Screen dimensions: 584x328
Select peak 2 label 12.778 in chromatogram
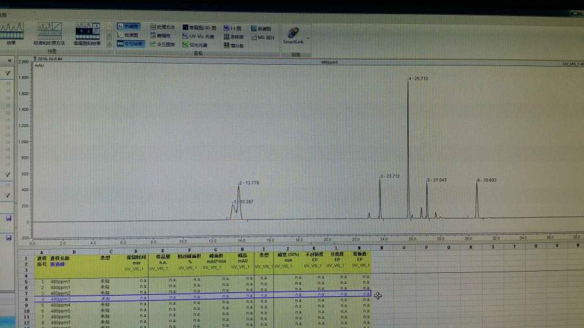pyautogui.click(x=249, y=183)
